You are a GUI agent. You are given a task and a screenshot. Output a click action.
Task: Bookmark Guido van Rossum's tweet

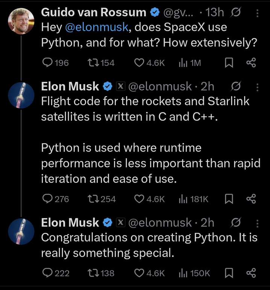click(228, 63)
